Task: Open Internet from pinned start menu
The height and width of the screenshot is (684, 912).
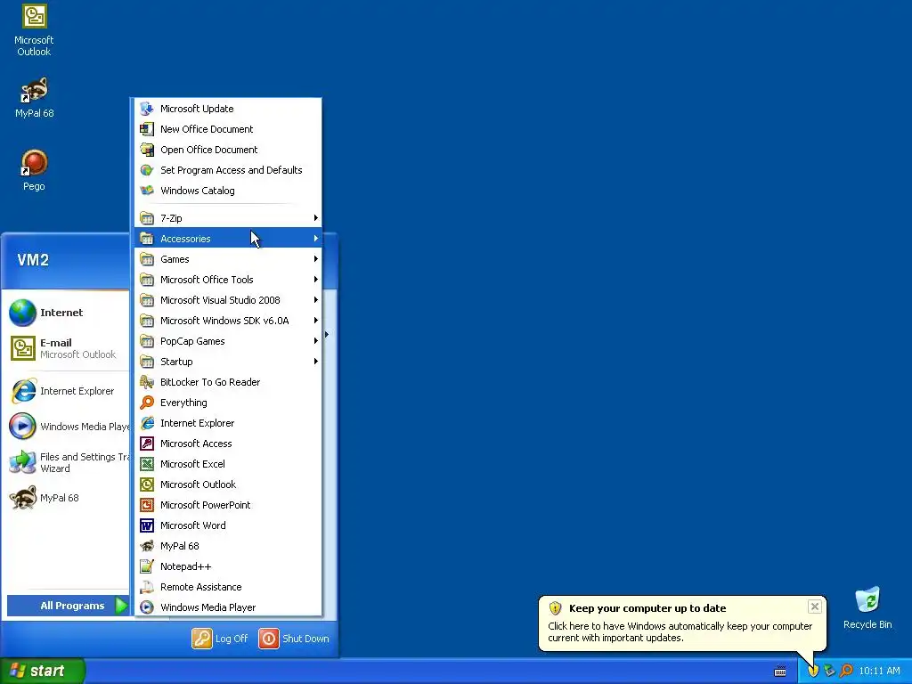Action: [x=68, y=313]
